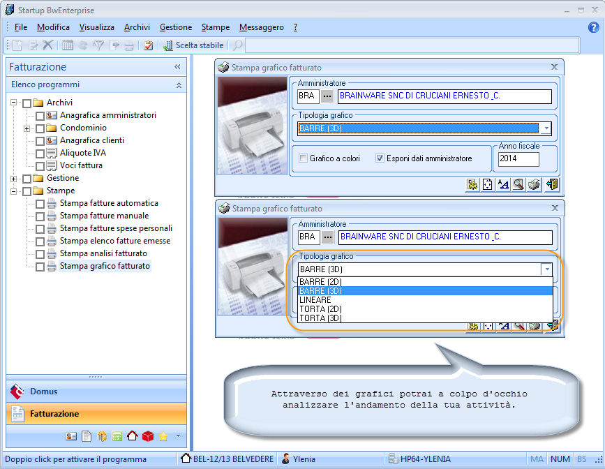This screenshot has height=469, width=605.
Task: Uncheck Esponi dati amministratore
Action: [380, 158]
